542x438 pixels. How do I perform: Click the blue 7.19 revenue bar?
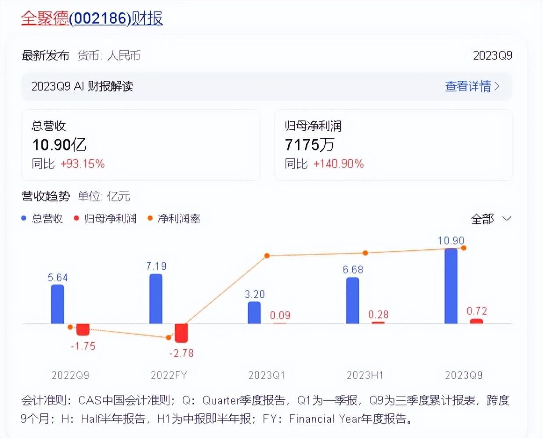click(x=156, y=299)
